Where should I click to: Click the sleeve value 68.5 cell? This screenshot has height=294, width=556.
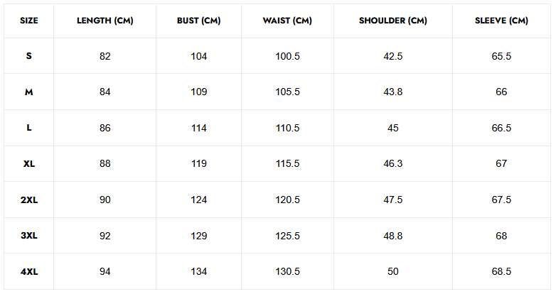(x=501, y=272)
